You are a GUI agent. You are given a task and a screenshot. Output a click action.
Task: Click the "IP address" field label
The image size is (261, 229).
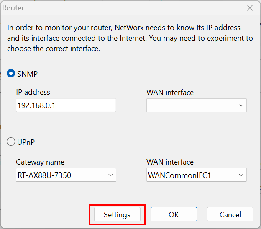click(33, 92)
